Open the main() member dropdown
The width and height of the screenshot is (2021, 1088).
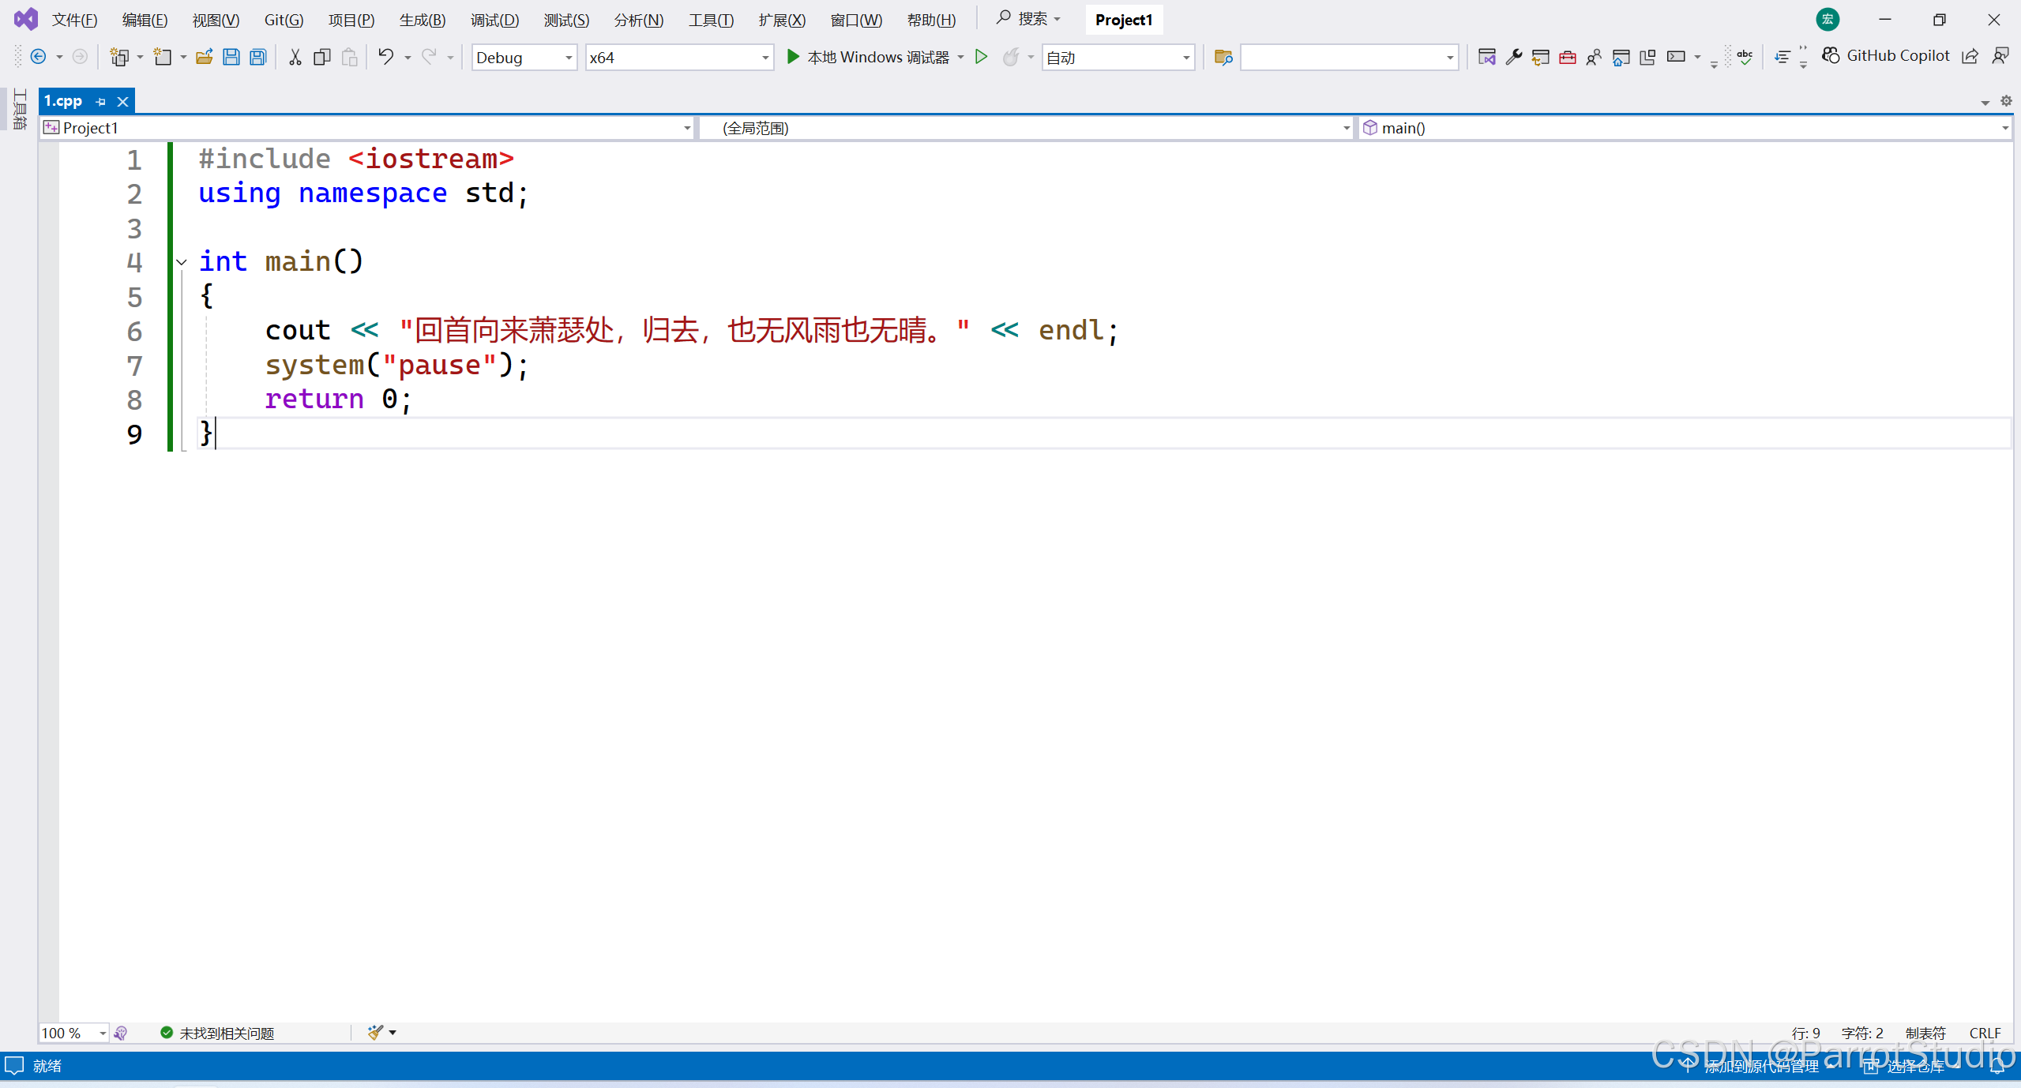click(x=1685, y=128)
